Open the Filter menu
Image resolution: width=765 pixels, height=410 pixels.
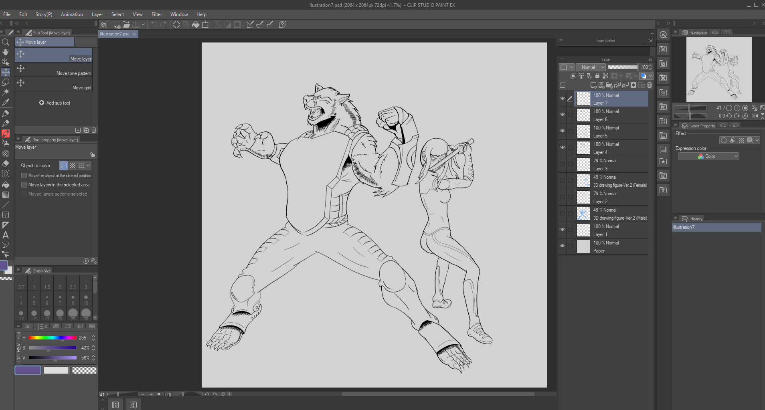[x=156, y=14]
